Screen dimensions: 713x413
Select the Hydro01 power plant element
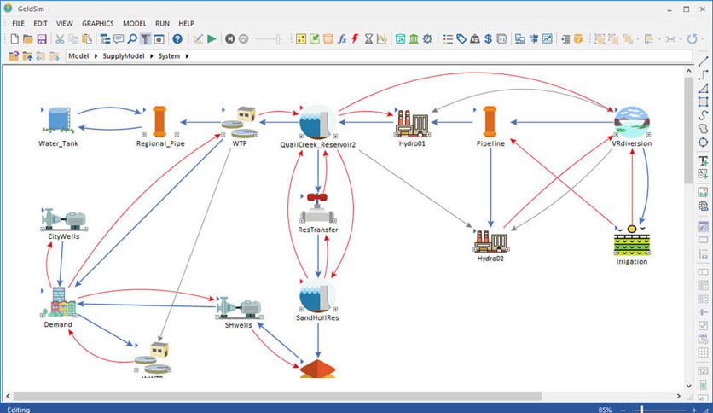[x=412, y=123]
